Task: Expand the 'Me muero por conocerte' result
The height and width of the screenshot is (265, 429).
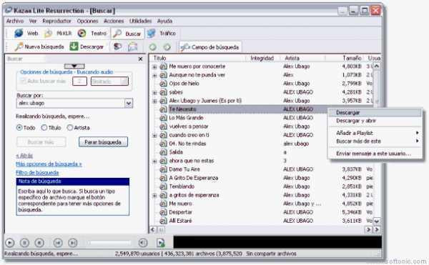Action: 154,66
